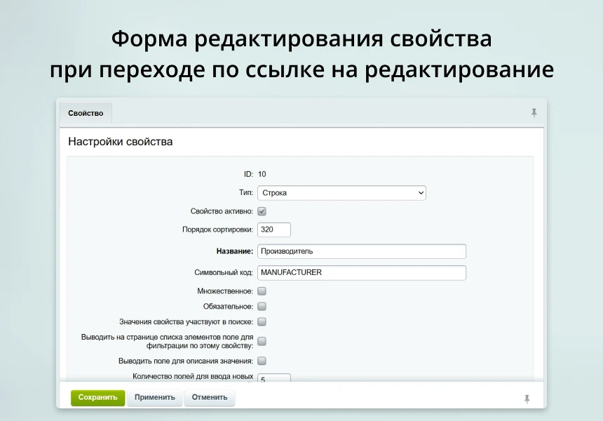Click the pin icon in tab header
Screen dimensions: 603x421
point(534,113)
